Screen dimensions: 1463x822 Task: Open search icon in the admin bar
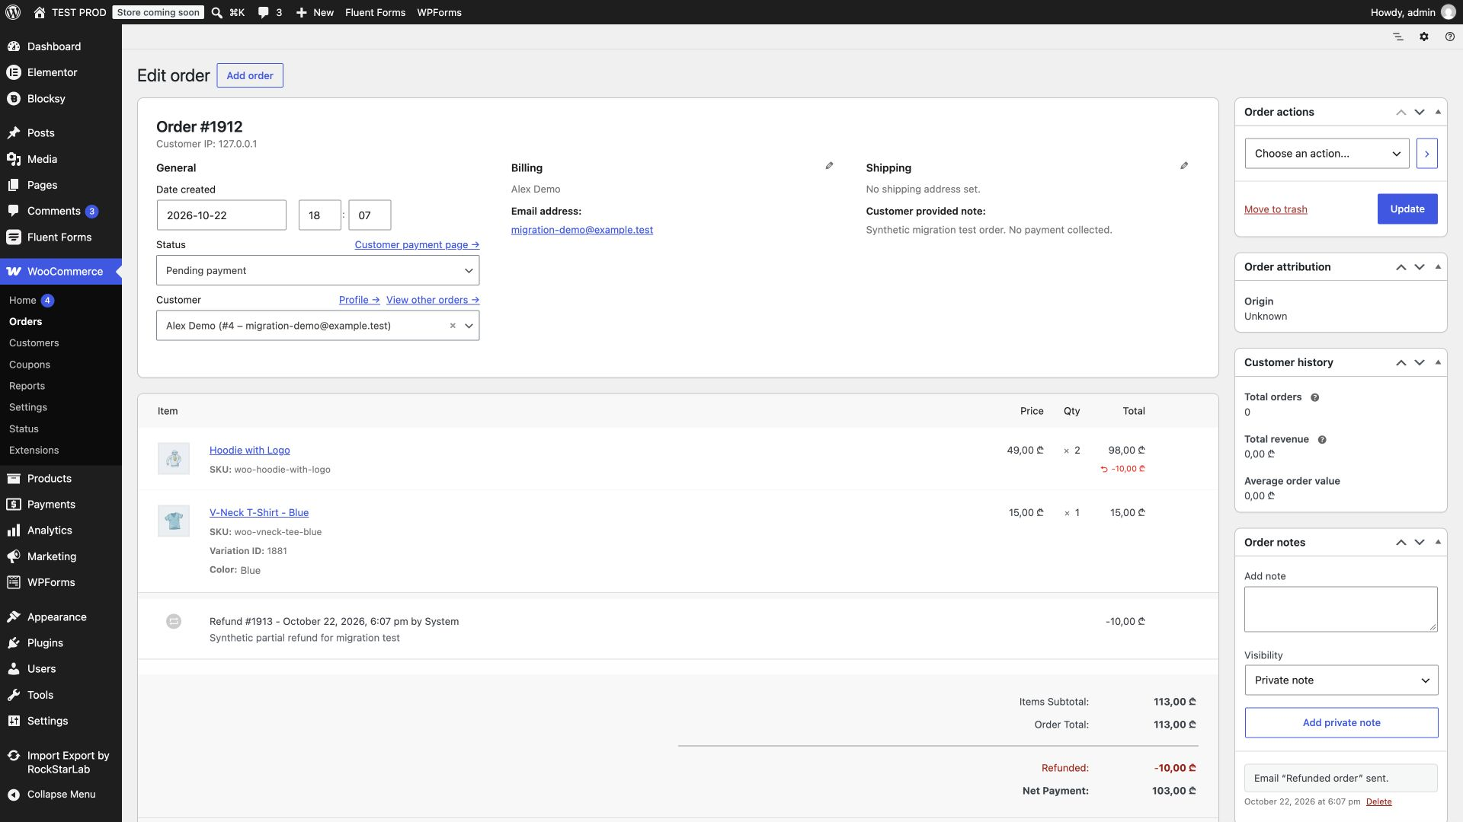217,12
